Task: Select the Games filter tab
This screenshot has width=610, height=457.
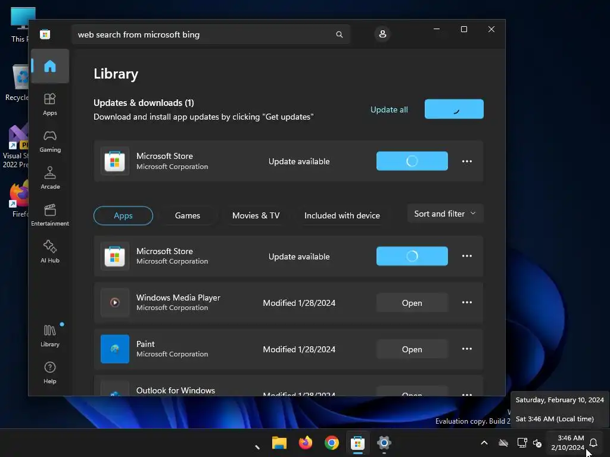Action: (x=188, y=215)
